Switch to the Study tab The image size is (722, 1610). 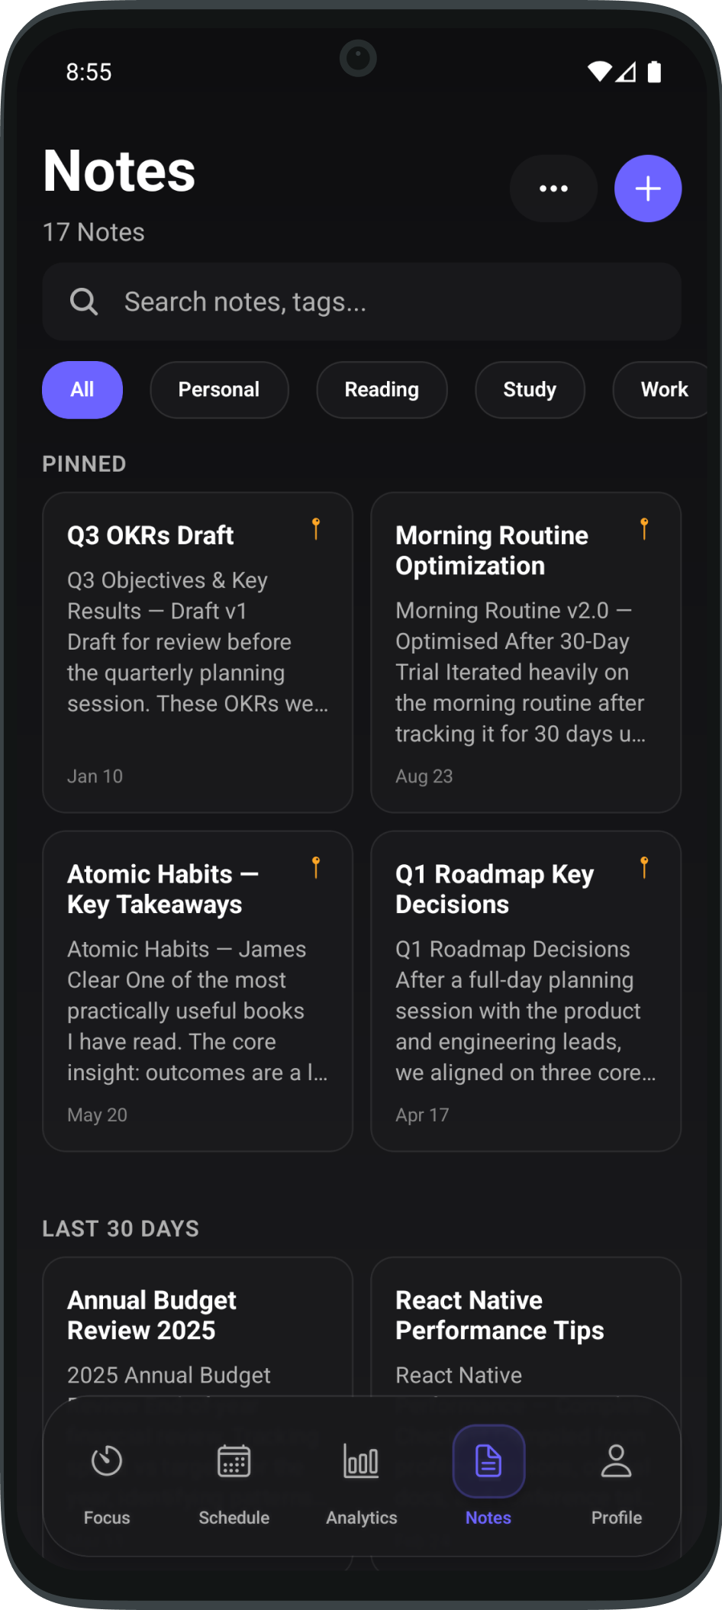tap(530, 390)
